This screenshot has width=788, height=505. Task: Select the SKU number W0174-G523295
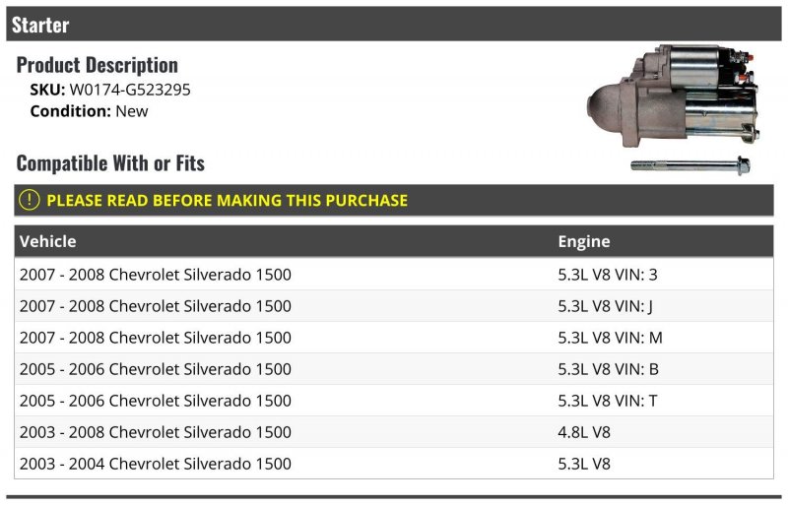point(129,90)
